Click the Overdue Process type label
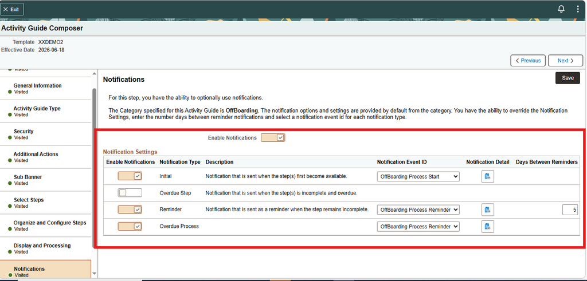587x281 pixels. click(x=179, y=226)
